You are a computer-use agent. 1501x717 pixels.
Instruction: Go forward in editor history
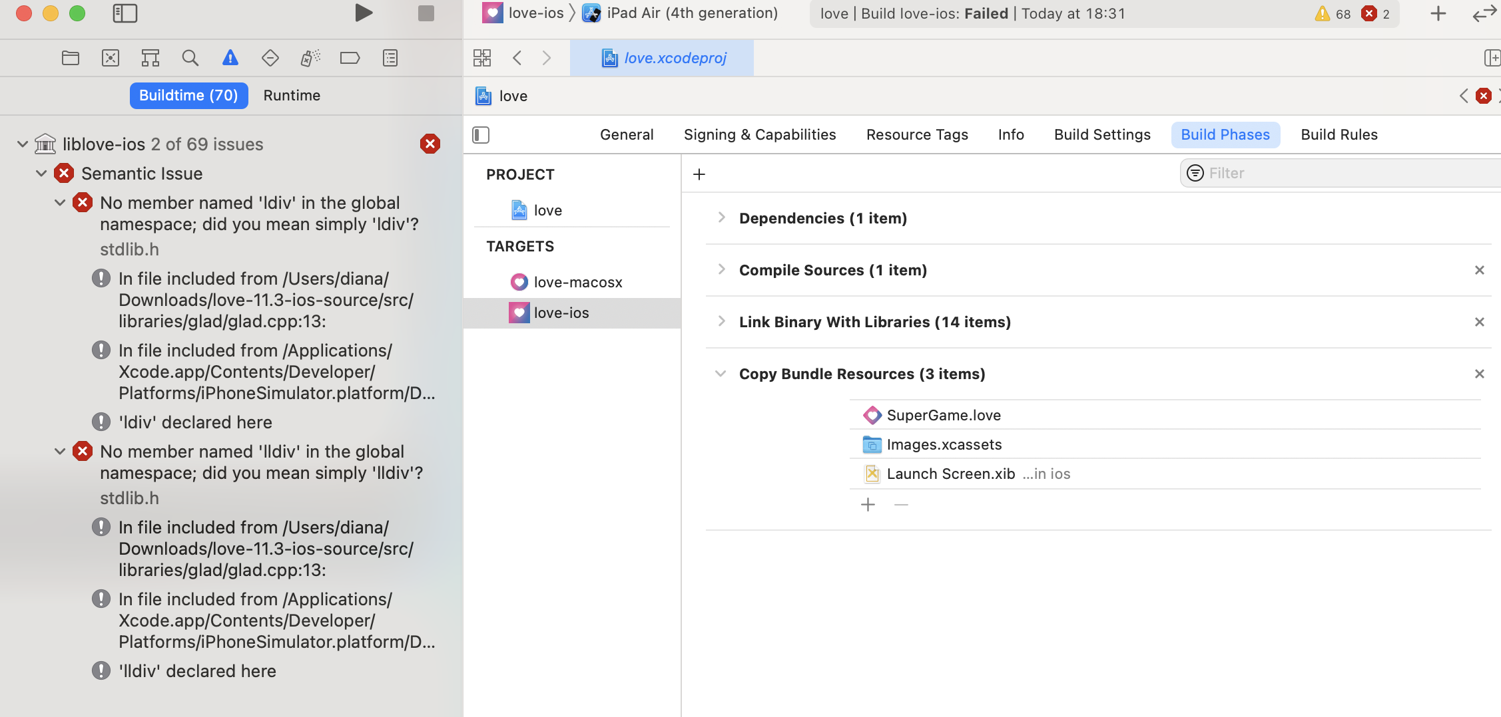tap(547, 59)
